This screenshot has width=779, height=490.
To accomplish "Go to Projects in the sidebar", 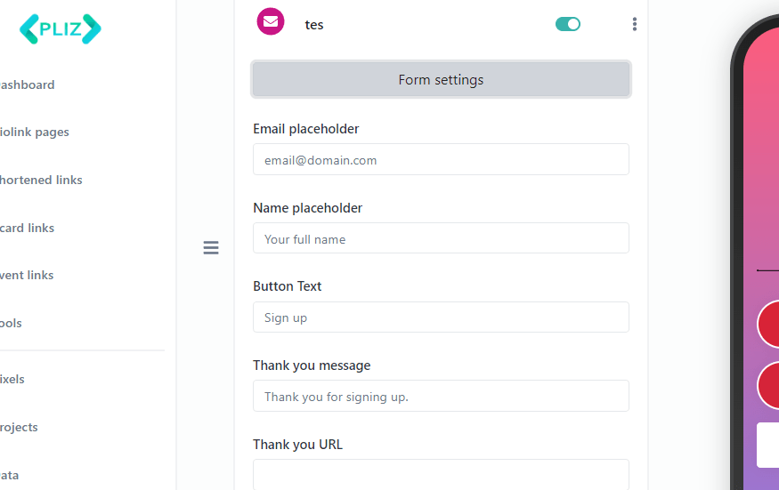I will pos(19,428).
